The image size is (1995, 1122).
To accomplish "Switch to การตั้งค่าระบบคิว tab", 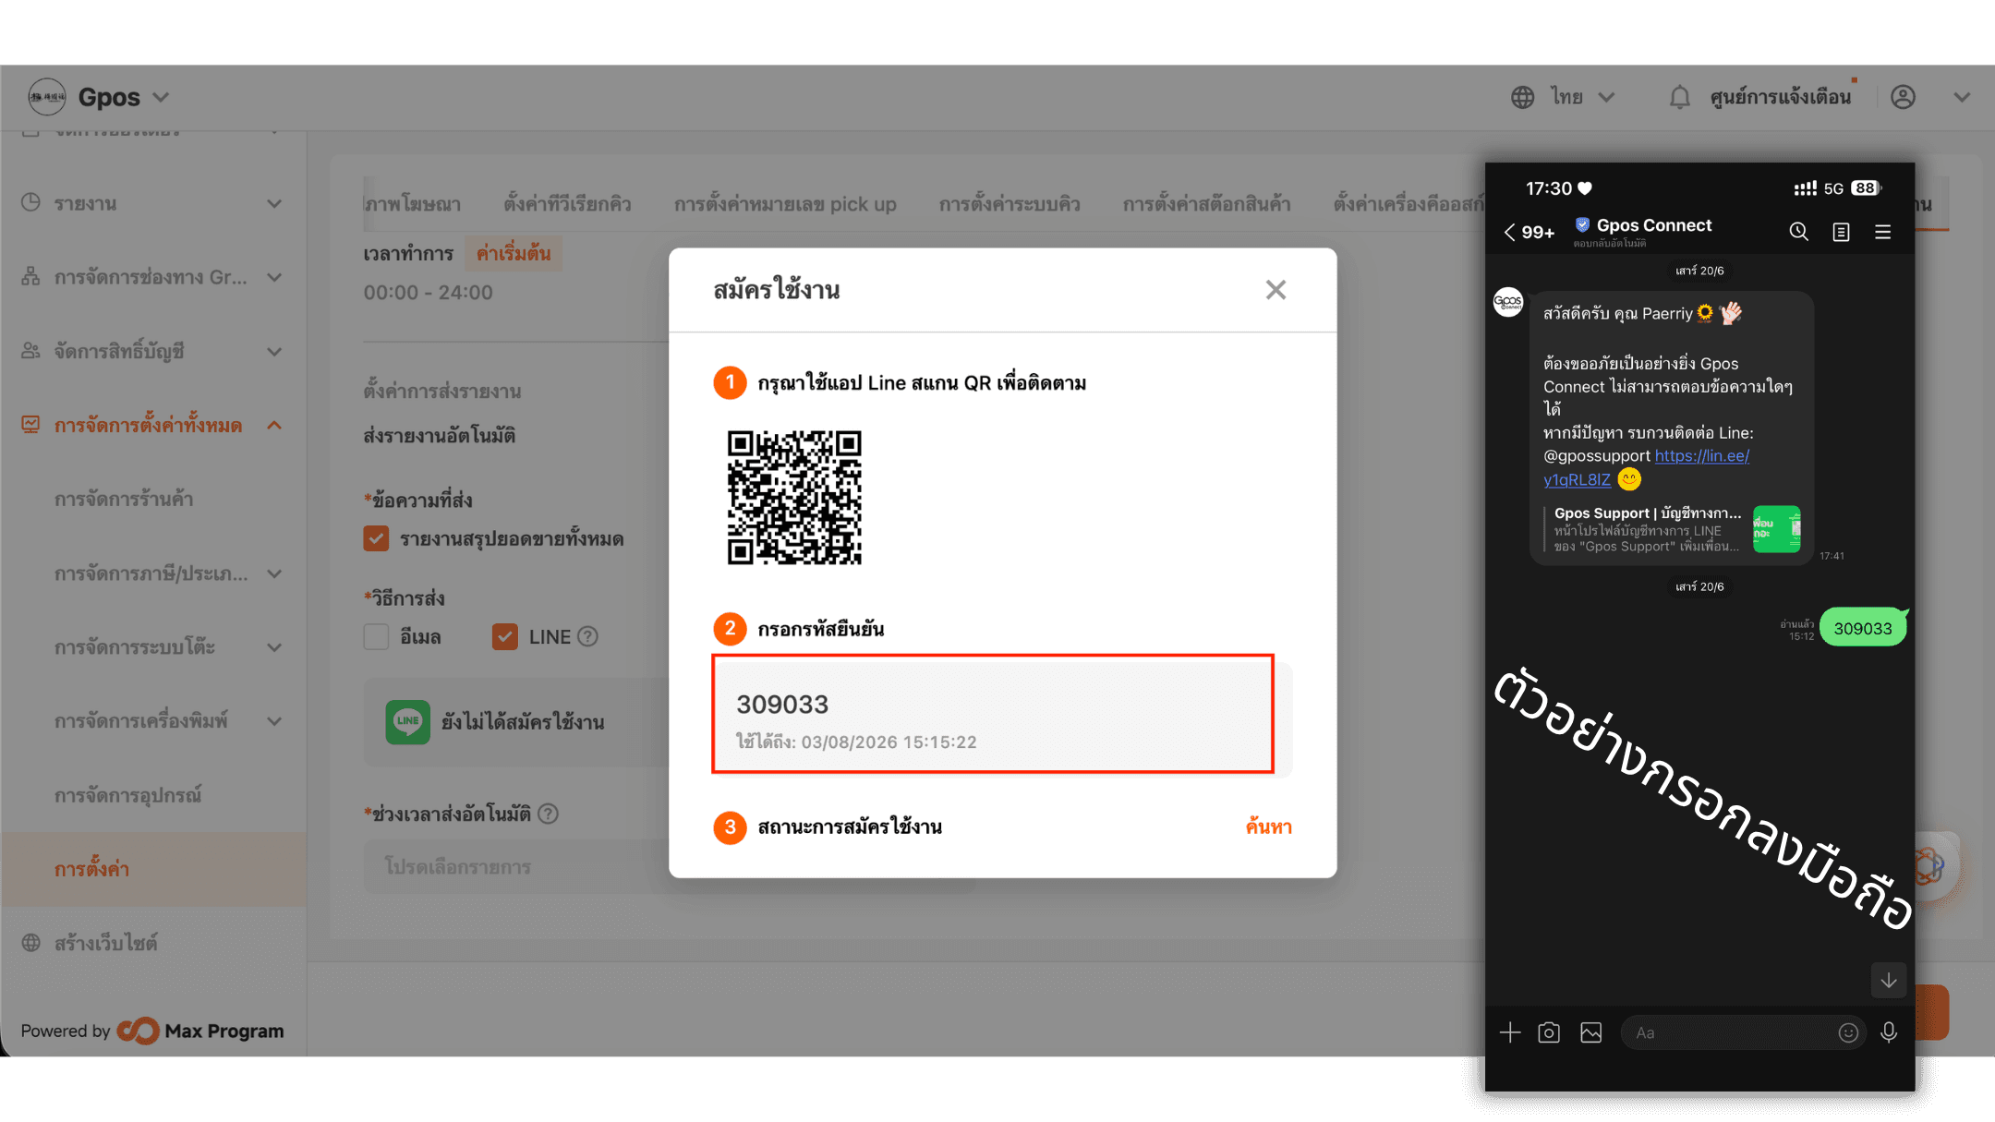I will click(x=1010, y=204).
